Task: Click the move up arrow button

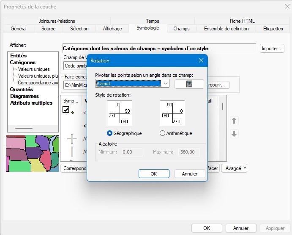Action: pos(234,121)
